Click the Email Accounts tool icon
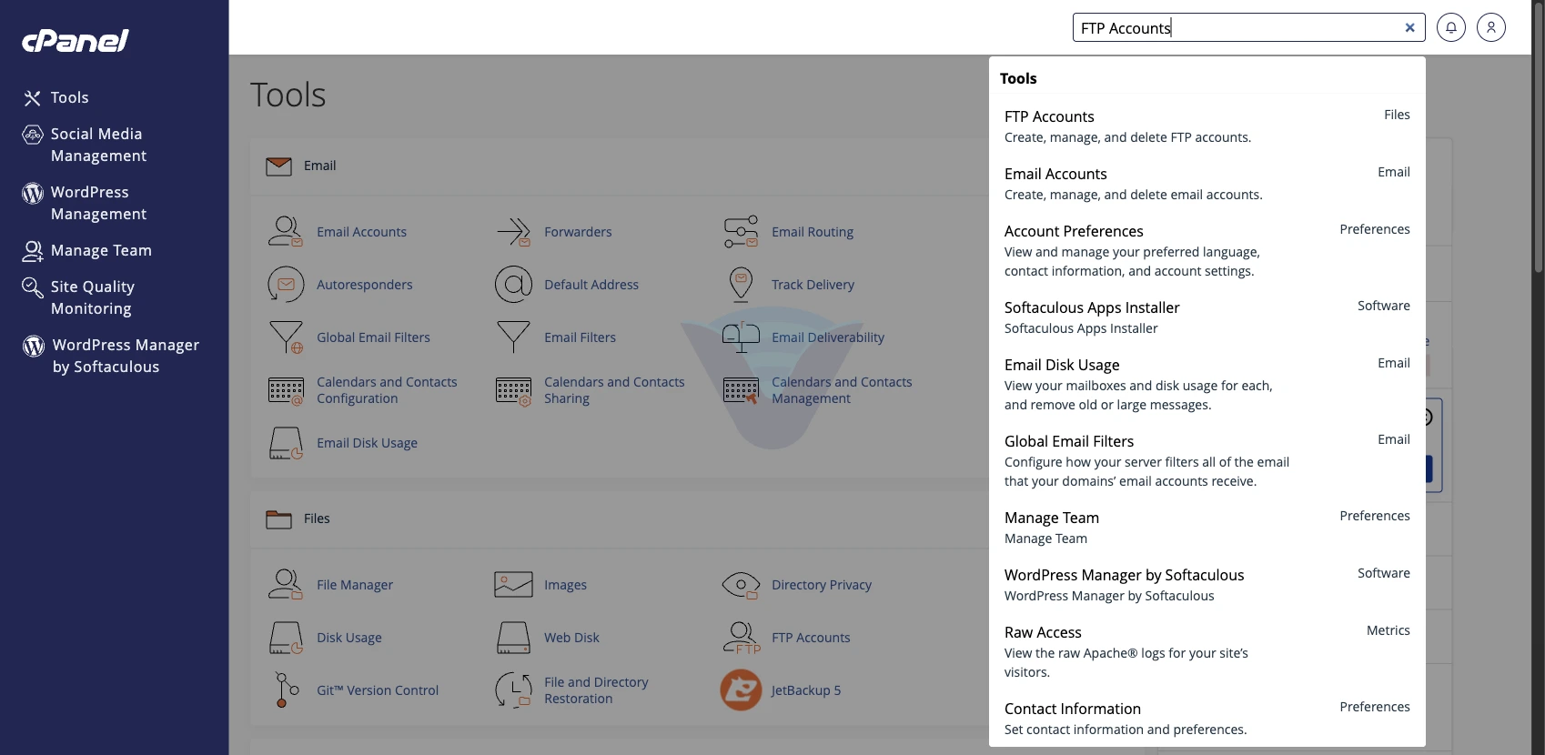1545x755 pixels. click(x=286, y=232)
